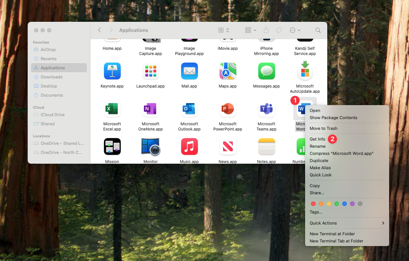Click the Microsoft Teams.app icon

[x=266, y=109]
